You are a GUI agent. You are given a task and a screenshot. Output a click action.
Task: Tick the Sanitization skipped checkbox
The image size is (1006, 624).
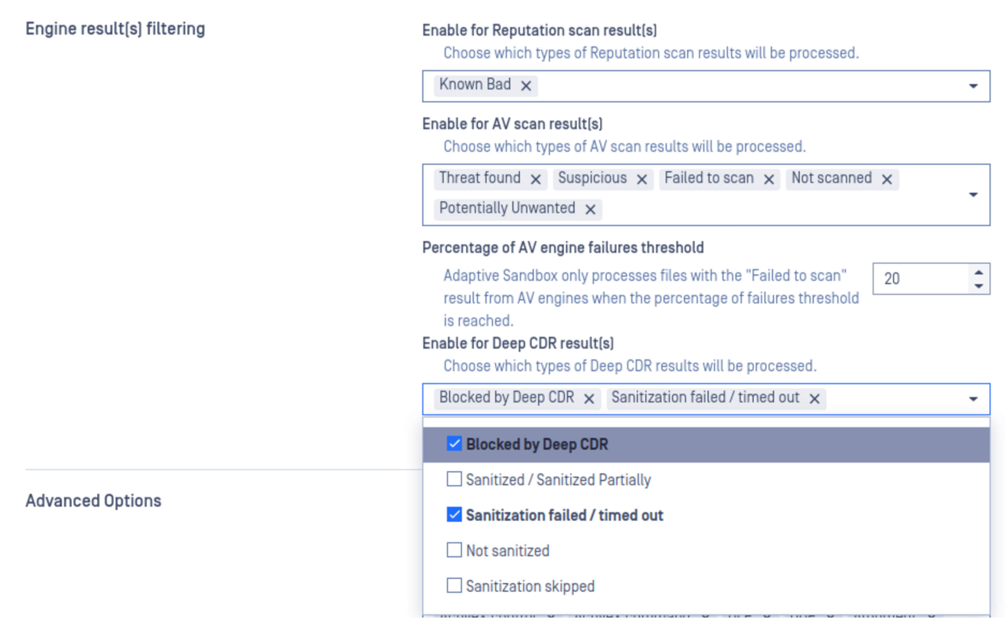[x=454, y=586]
